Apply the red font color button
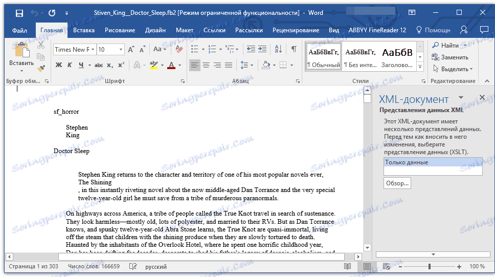495x277 pixels. [x=171, y=65]
